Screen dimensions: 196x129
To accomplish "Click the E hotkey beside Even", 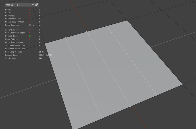I will point(39,10).
